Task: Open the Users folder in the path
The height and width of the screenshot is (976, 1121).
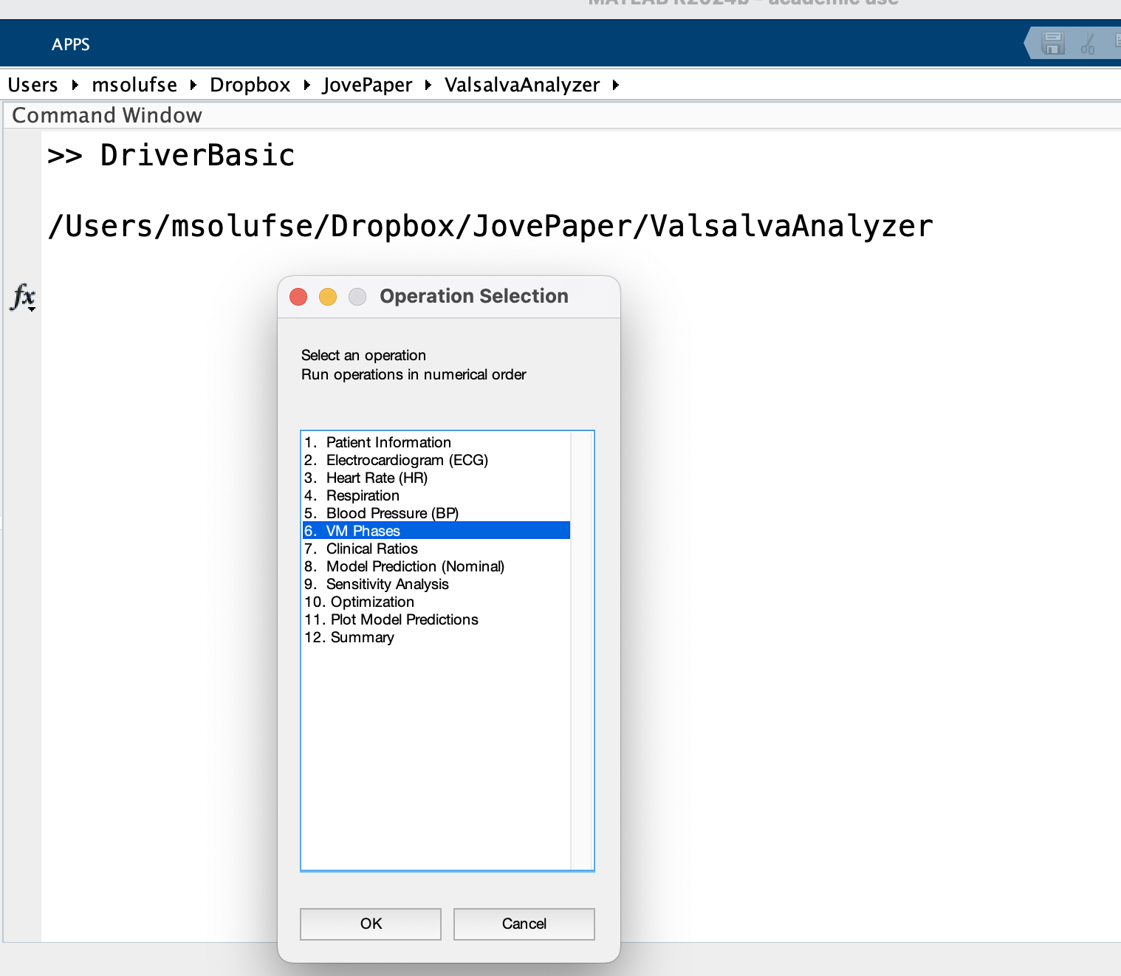Action: click(32, 85)
